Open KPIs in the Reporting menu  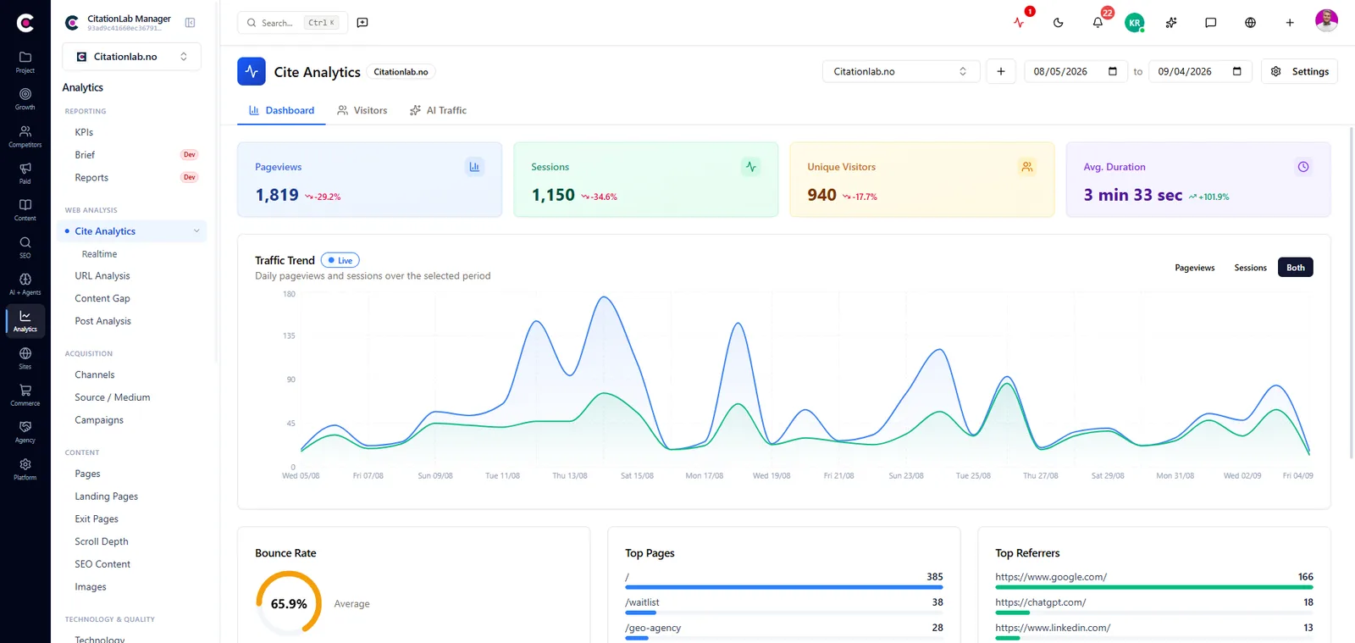click(84, 132)
